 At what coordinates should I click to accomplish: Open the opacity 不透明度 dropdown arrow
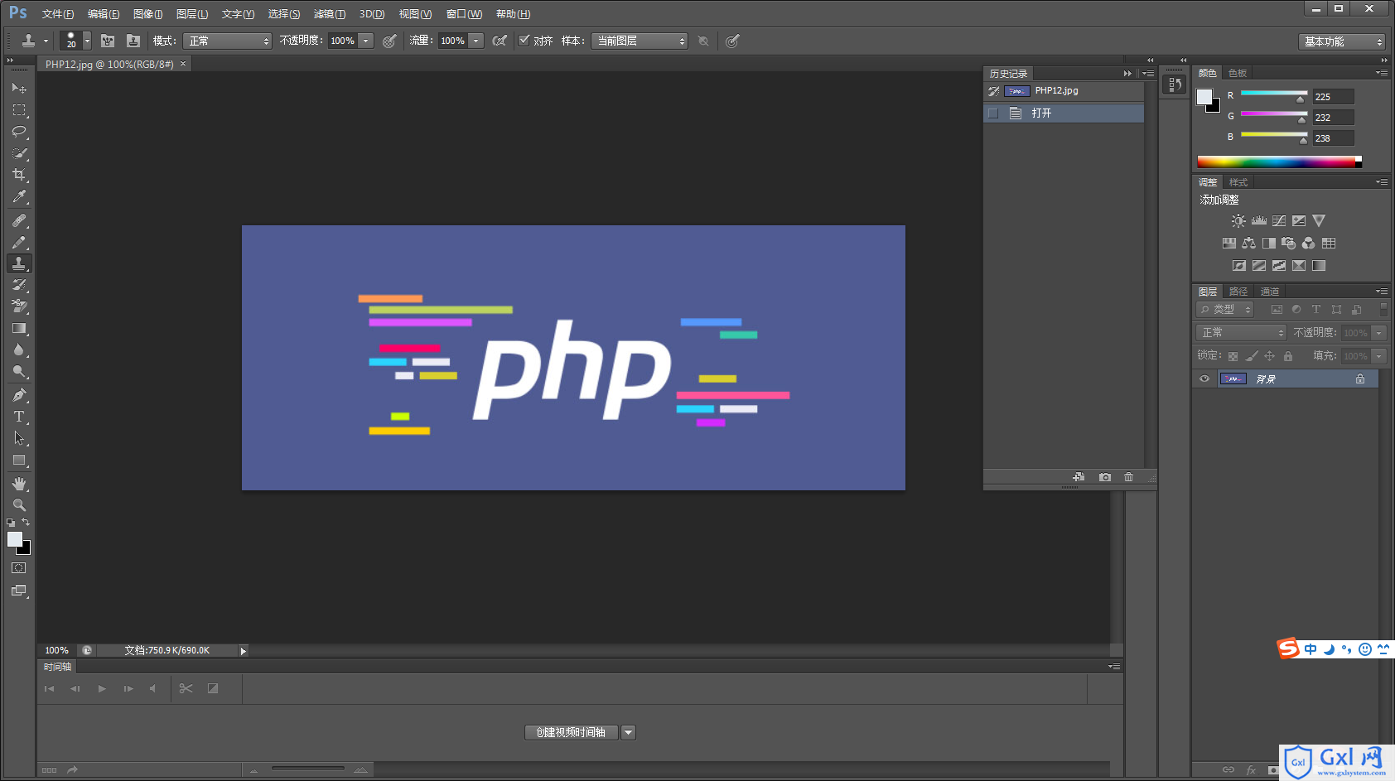(x=365, y=41)
